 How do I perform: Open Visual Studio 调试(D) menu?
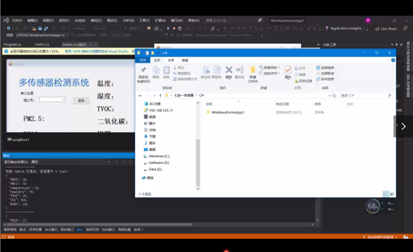[x=96, y=20]
